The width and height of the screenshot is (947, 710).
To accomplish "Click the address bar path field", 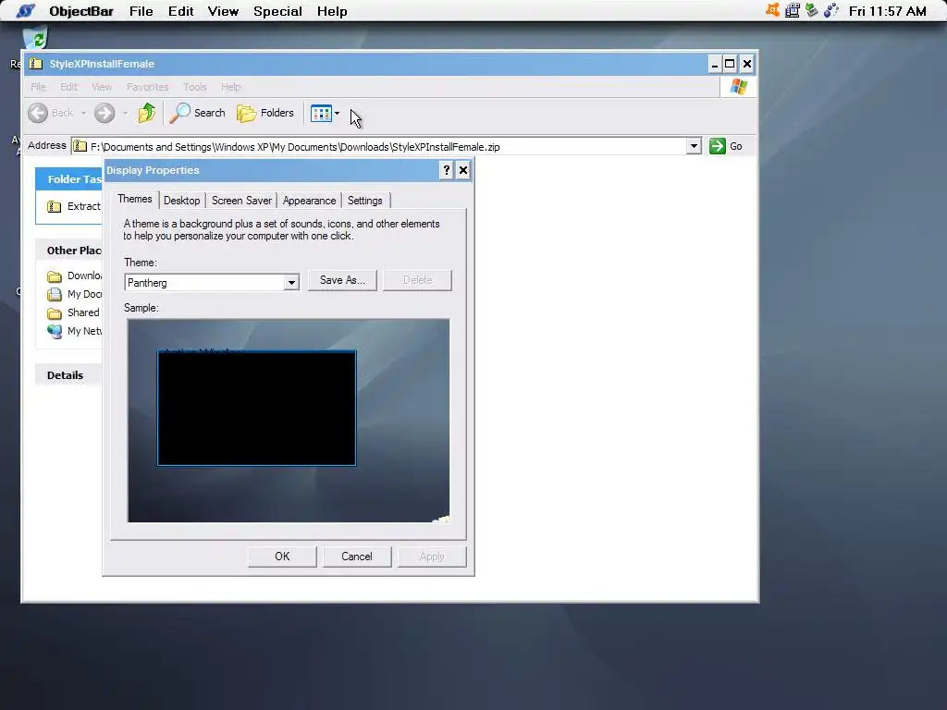I will pyautogui.click(x=387, y=147).
